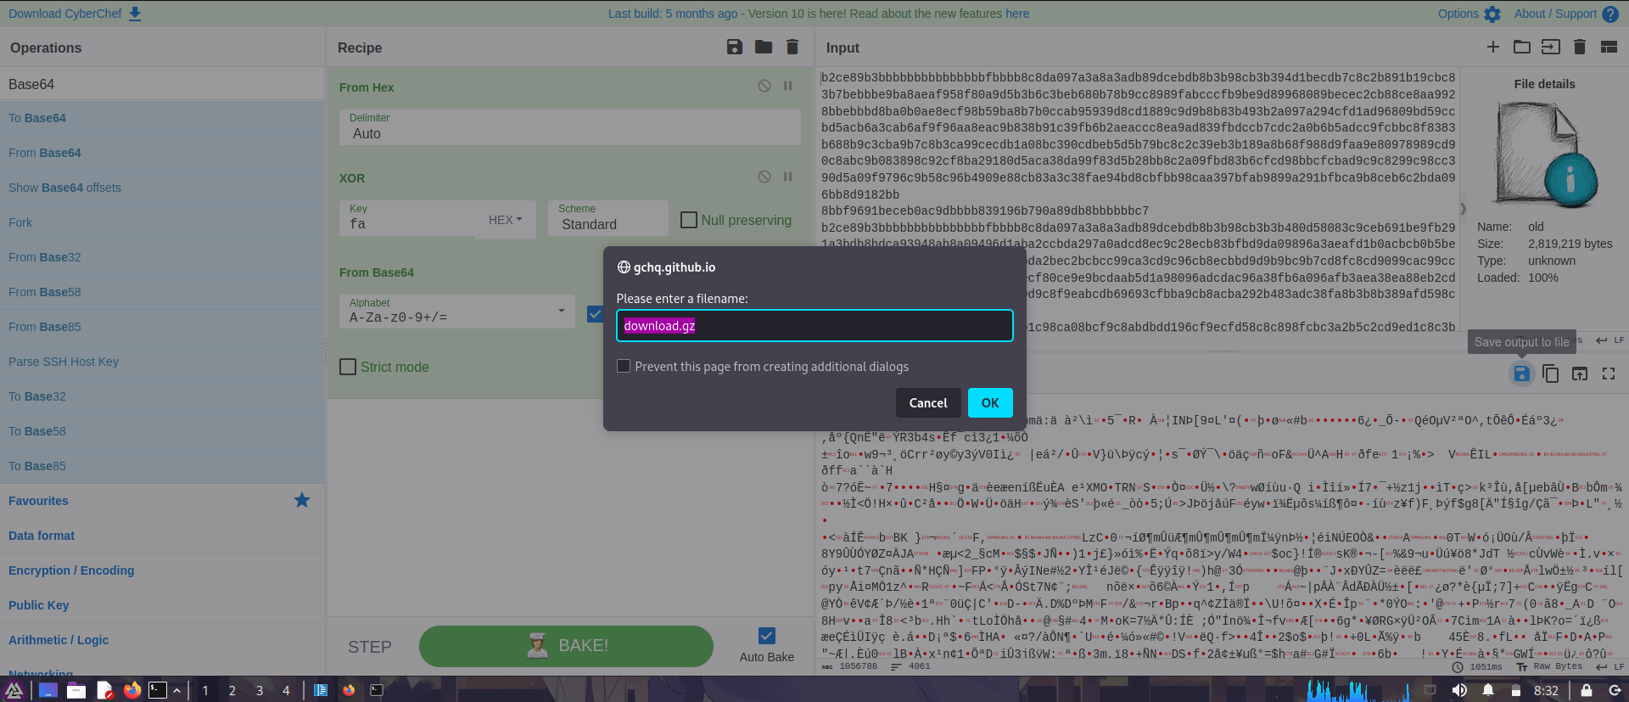Enable the Strict mode checkbox

click(348, 367)
